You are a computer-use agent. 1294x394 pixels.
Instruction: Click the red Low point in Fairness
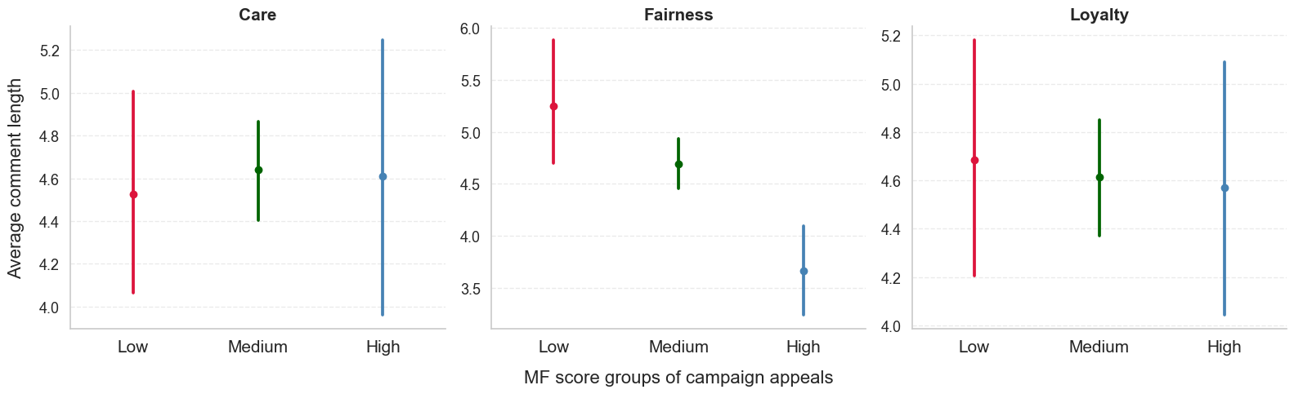coord(553,106)
